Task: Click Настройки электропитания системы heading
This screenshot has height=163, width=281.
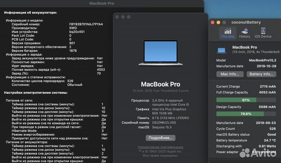Action: 36,93
